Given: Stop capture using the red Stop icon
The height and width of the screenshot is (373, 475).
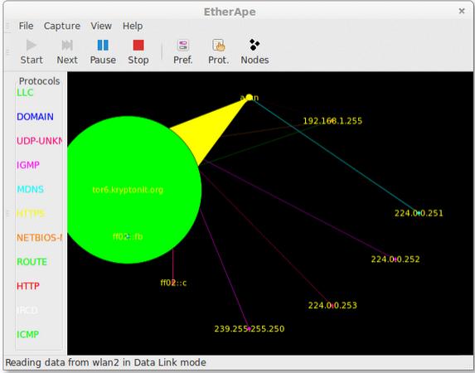Looking at the screenshot, I should point(138,45).
